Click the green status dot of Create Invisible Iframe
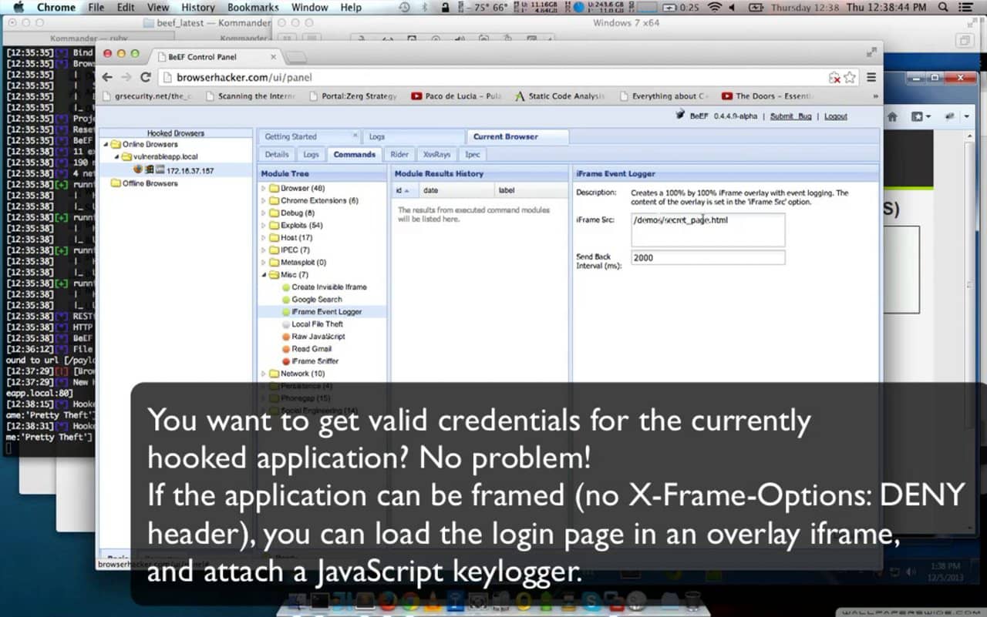This screenshot has width=987, height=617. click(286, 287)
